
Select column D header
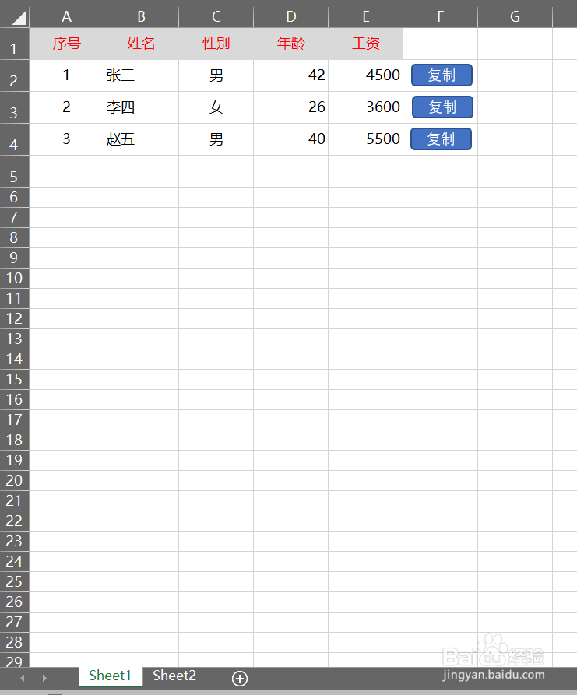tap(291, 17)
